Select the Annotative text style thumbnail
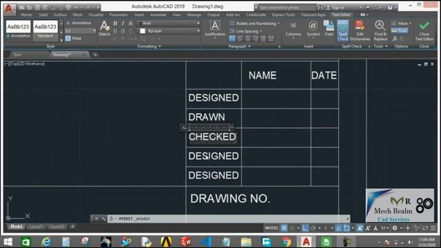 18,29
